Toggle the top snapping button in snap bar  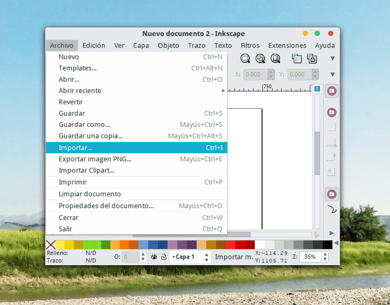click(332, 91)
